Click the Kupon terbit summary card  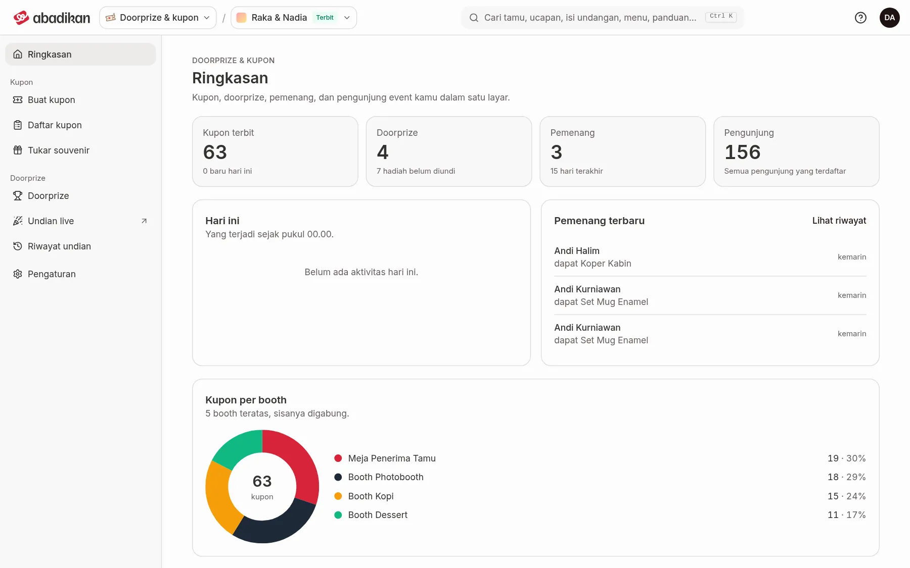tap(275, 151)
